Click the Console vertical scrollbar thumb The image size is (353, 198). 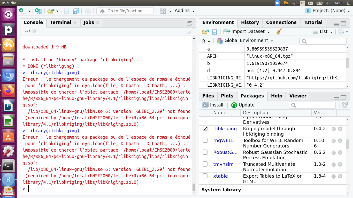[x=194, y=187]
